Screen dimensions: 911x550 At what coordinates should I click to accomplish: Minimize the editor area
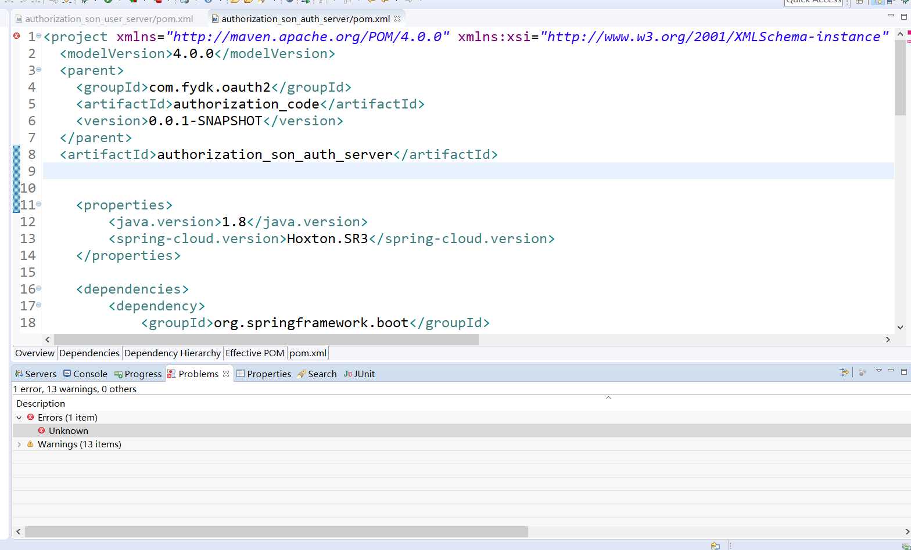pyautogui.click(x=891, y=16)
